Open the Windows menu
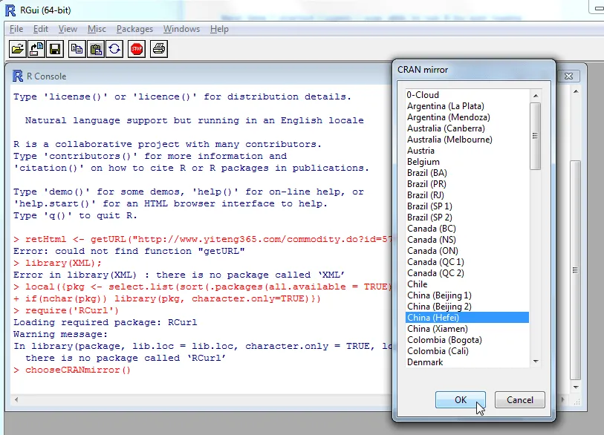The width and height of the screenshot is (604, 435). 181,29
